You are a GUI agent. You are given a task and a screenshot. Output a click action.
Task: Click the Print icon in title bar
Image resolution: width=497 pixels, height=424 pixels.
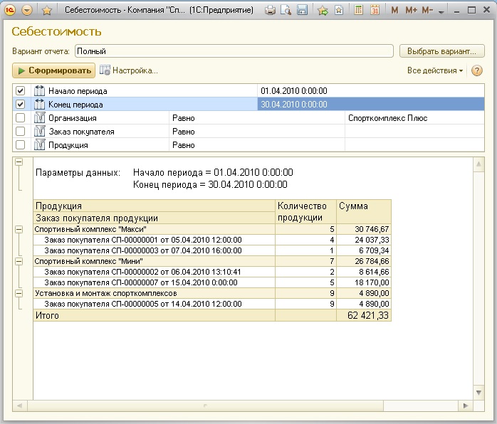[x=271, y=11]
